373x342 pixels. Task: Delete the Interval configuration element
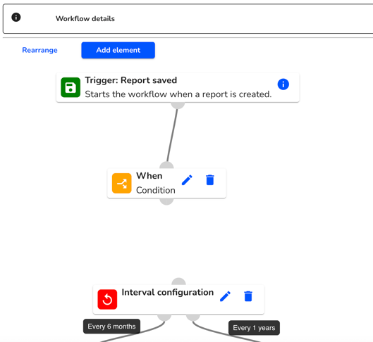pos(248,296)
